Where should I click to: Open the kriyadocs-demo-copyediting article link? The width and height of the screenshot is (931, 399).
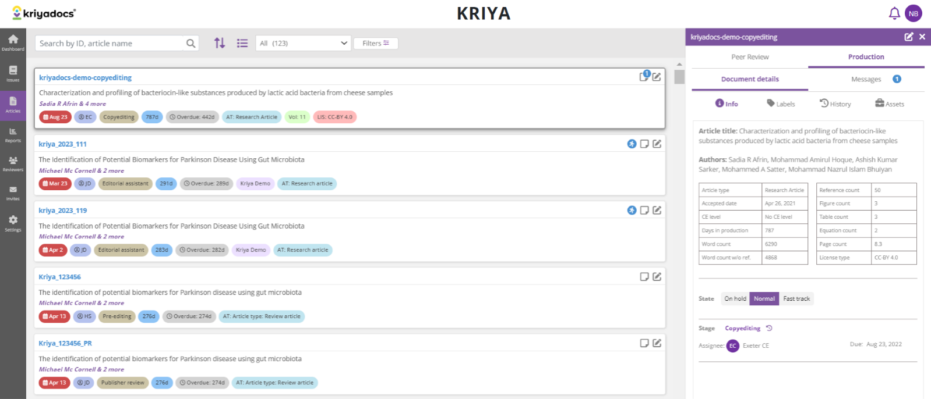85,77
